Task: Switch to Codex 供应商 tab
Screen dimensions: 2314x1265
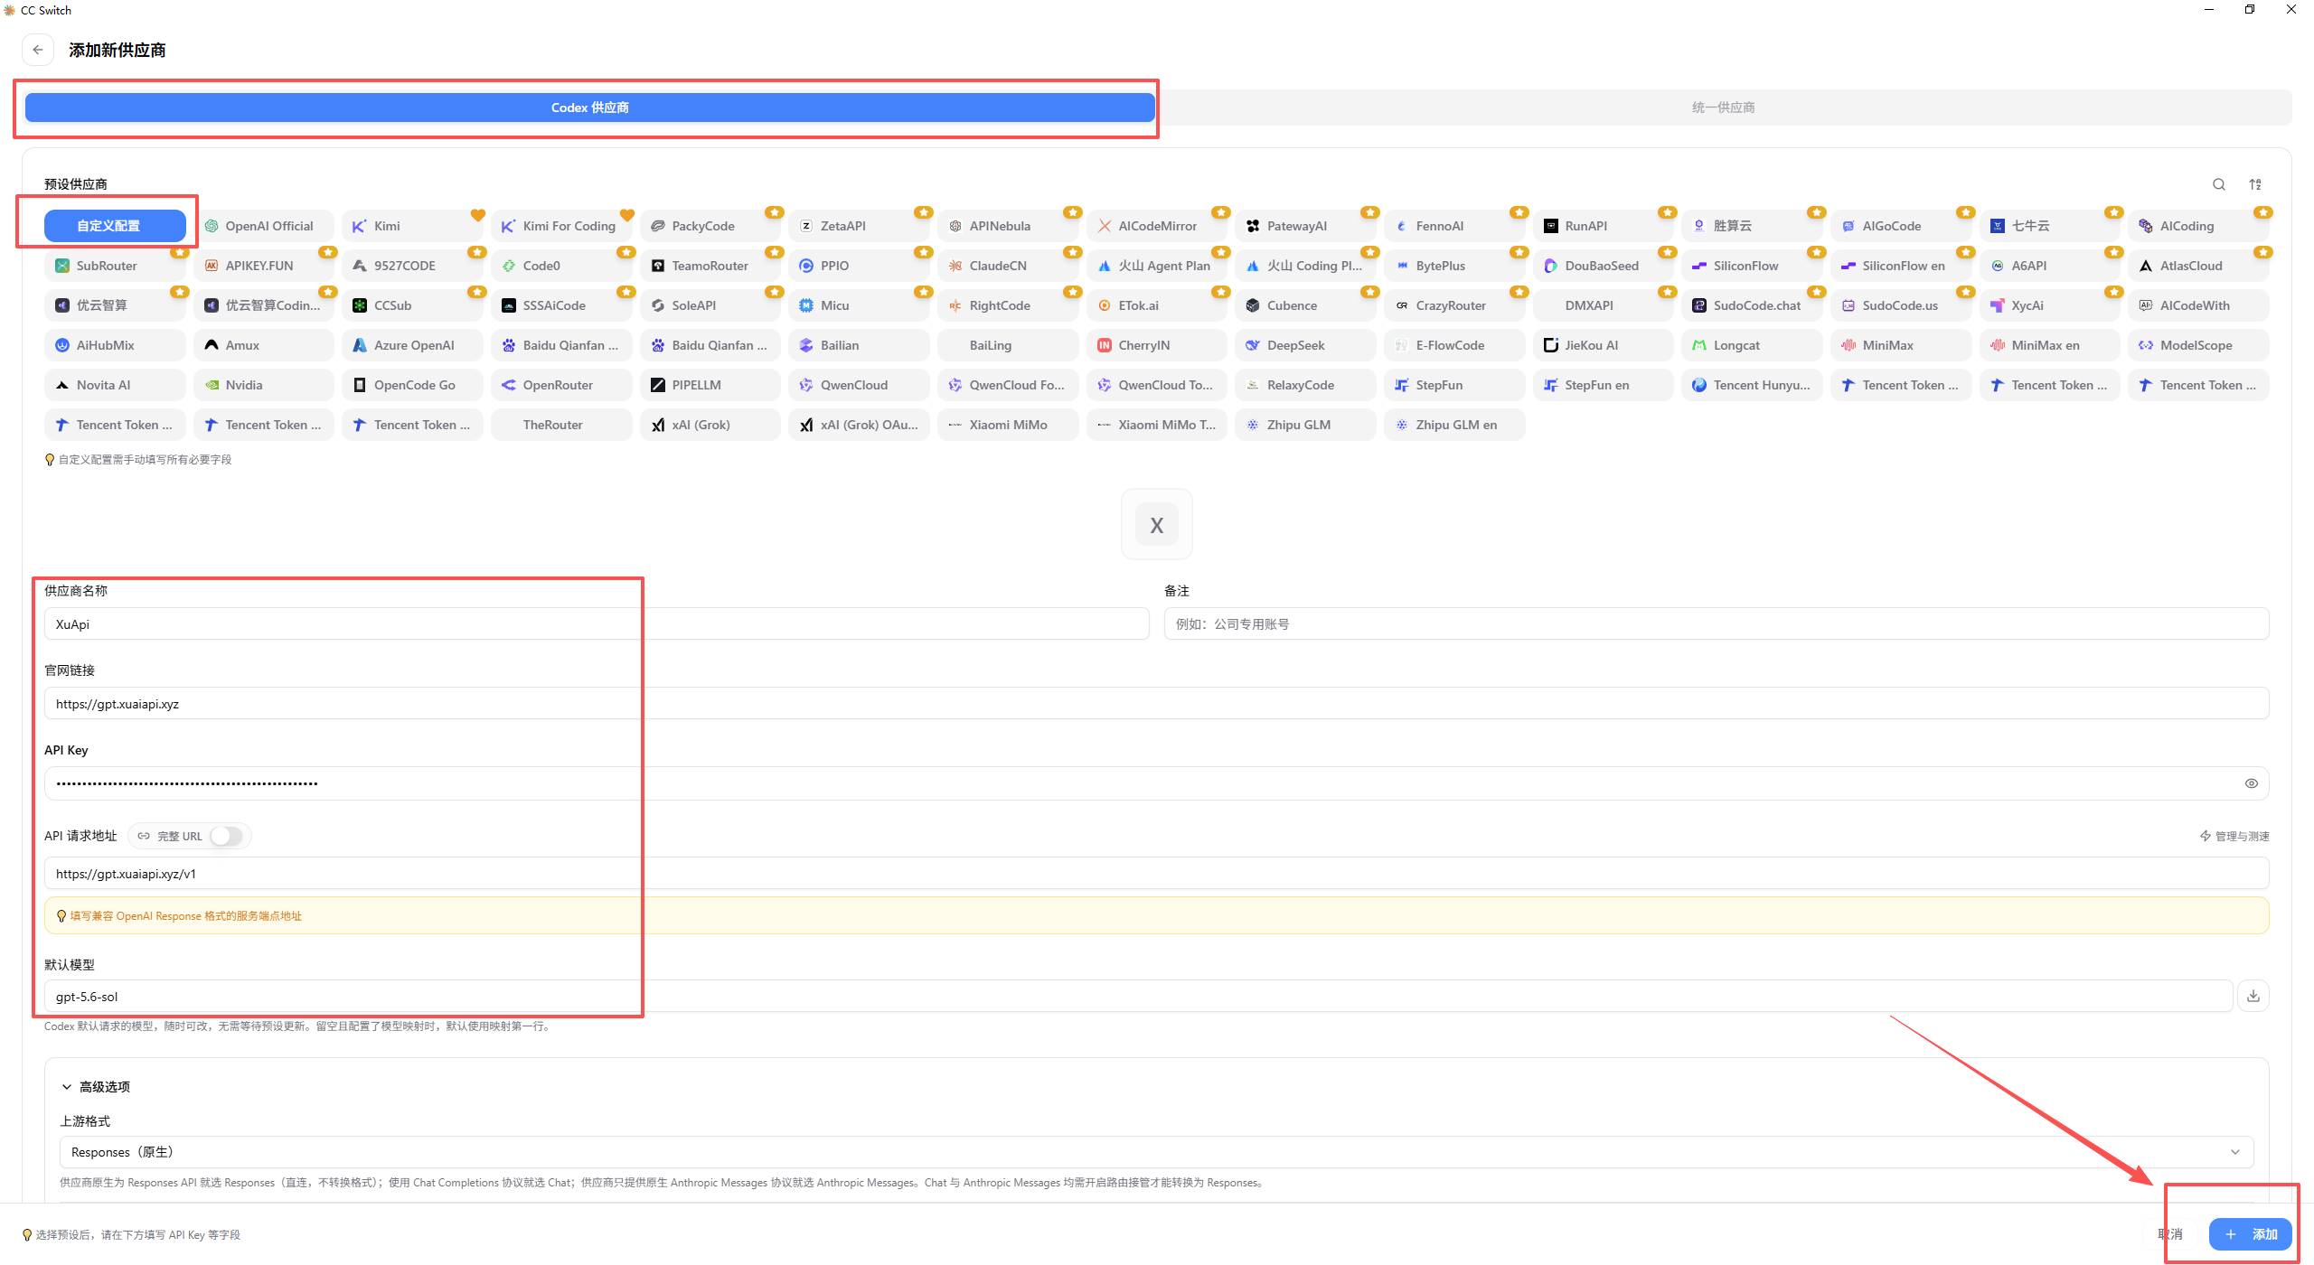Action: [590, 108]
